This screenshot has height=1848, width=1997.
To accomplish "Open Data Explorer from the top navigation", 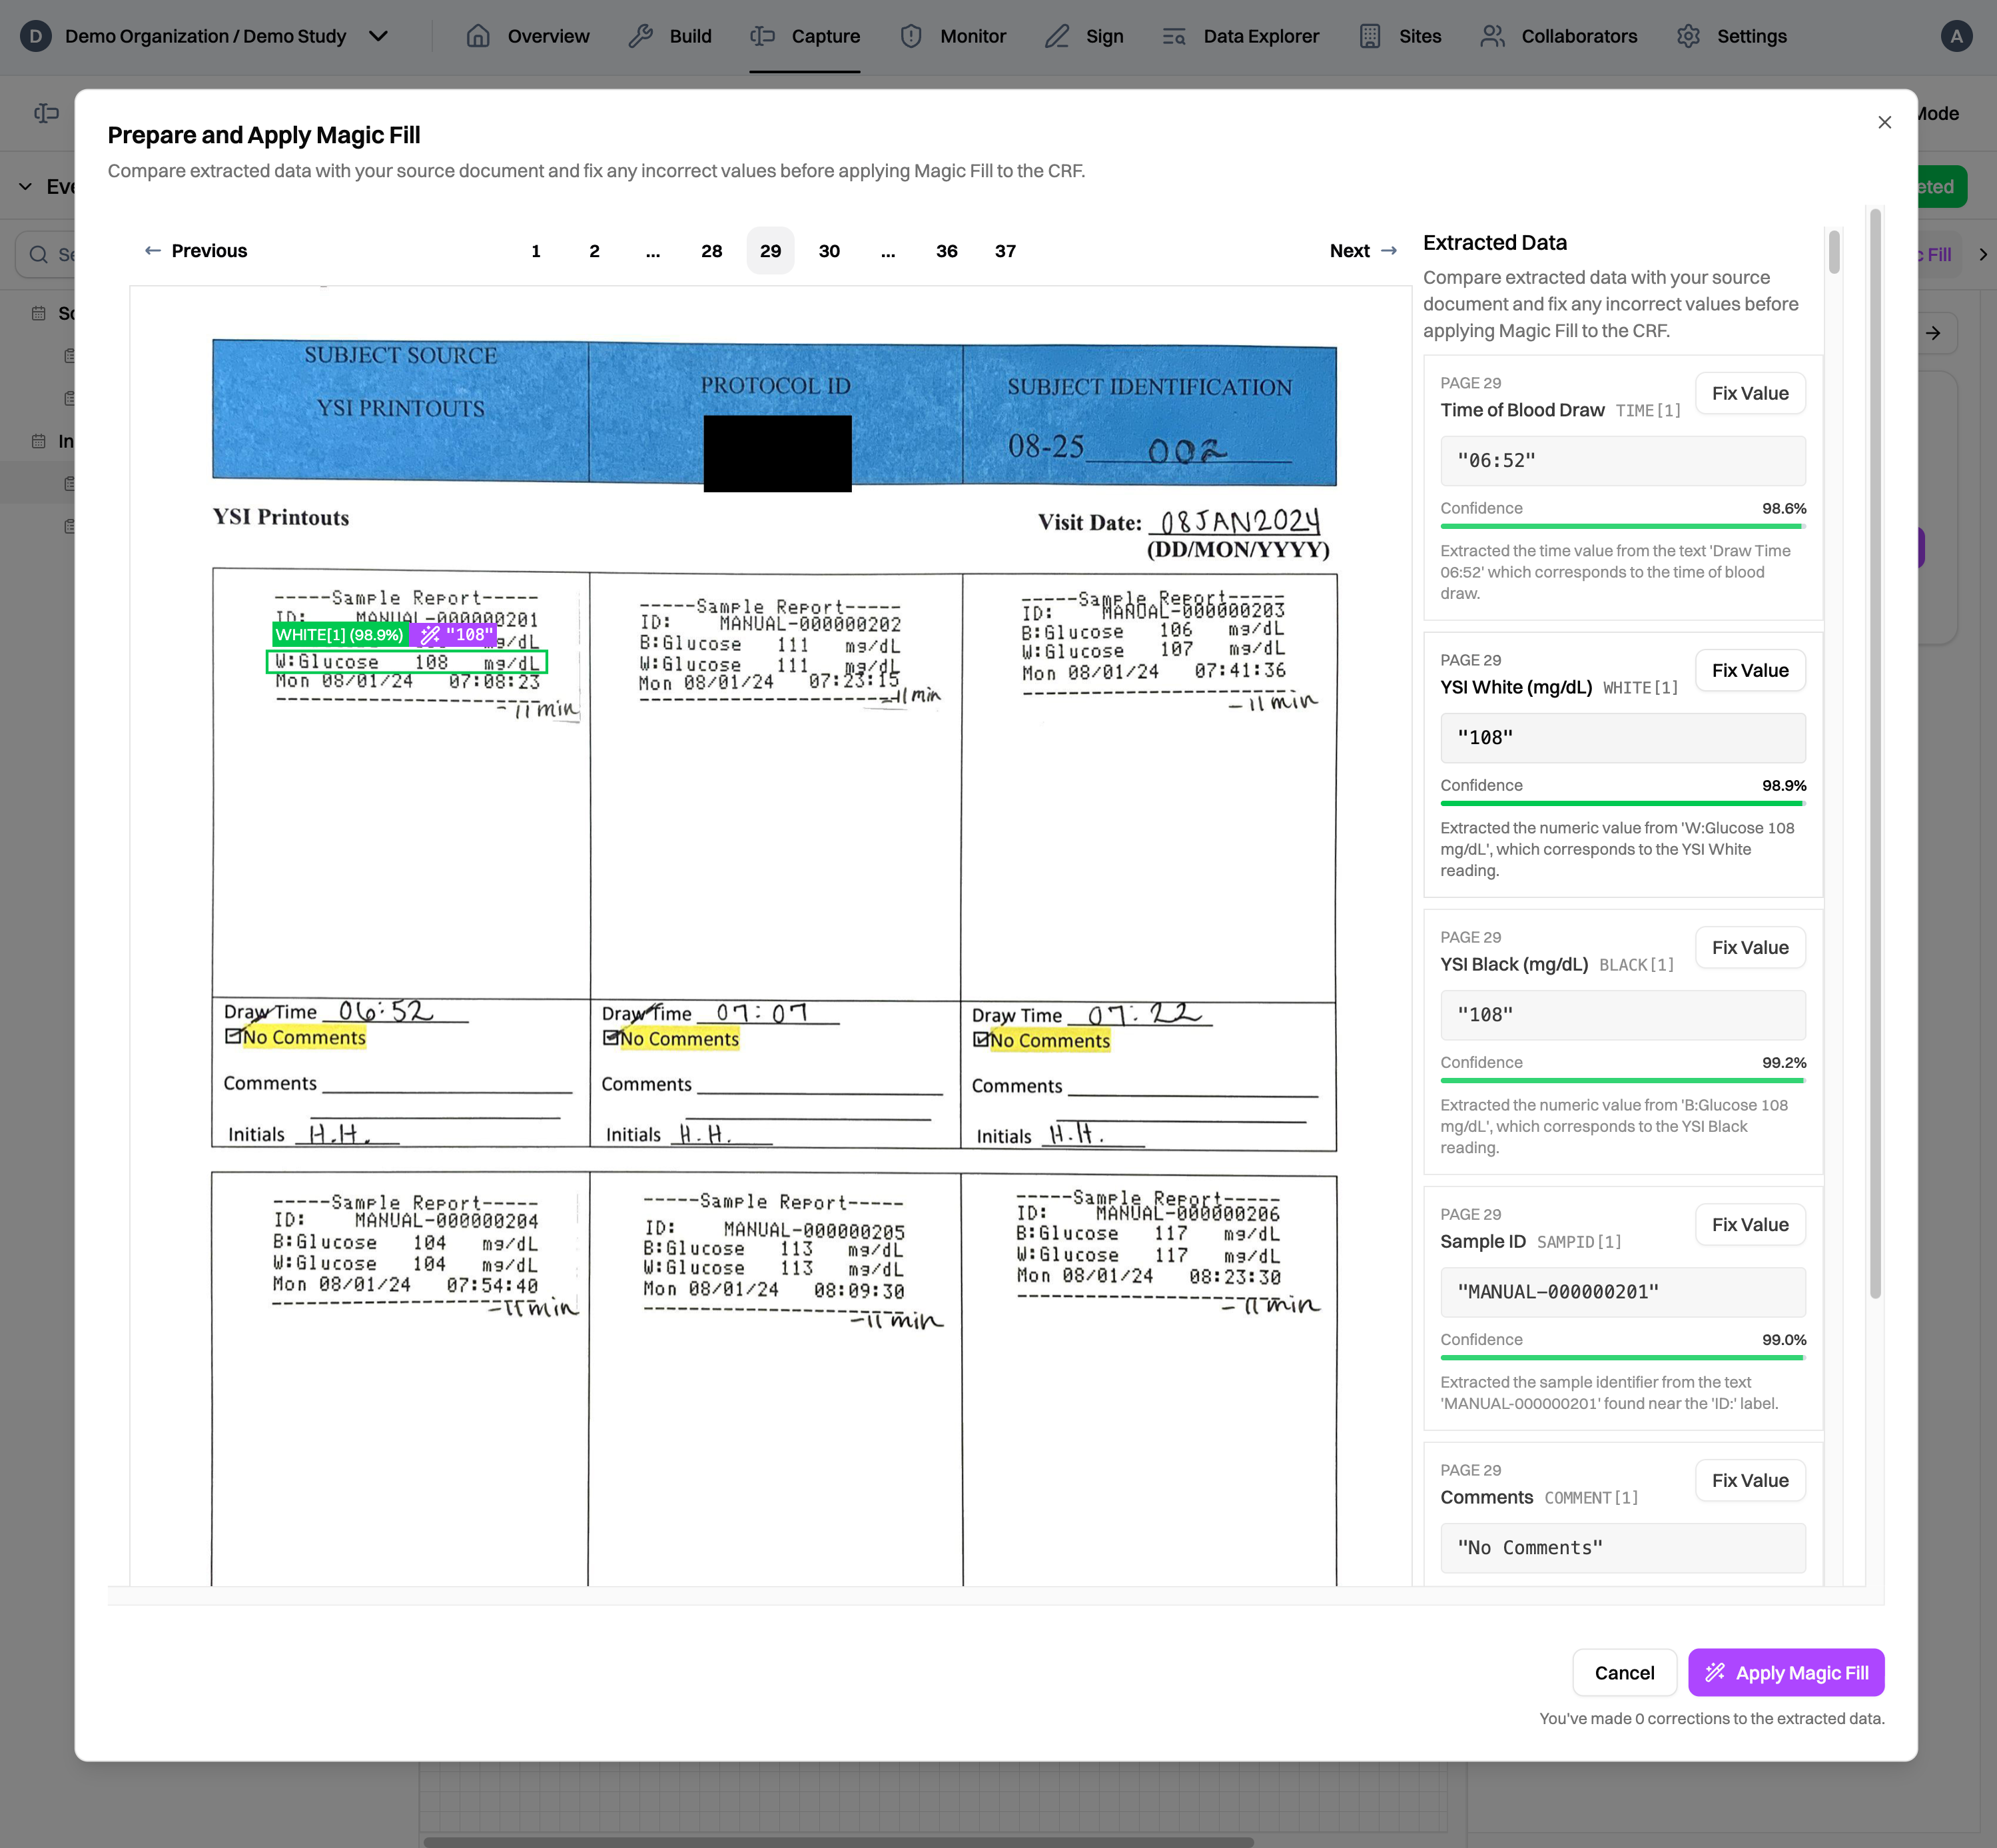I will [x=1240, y=36].
